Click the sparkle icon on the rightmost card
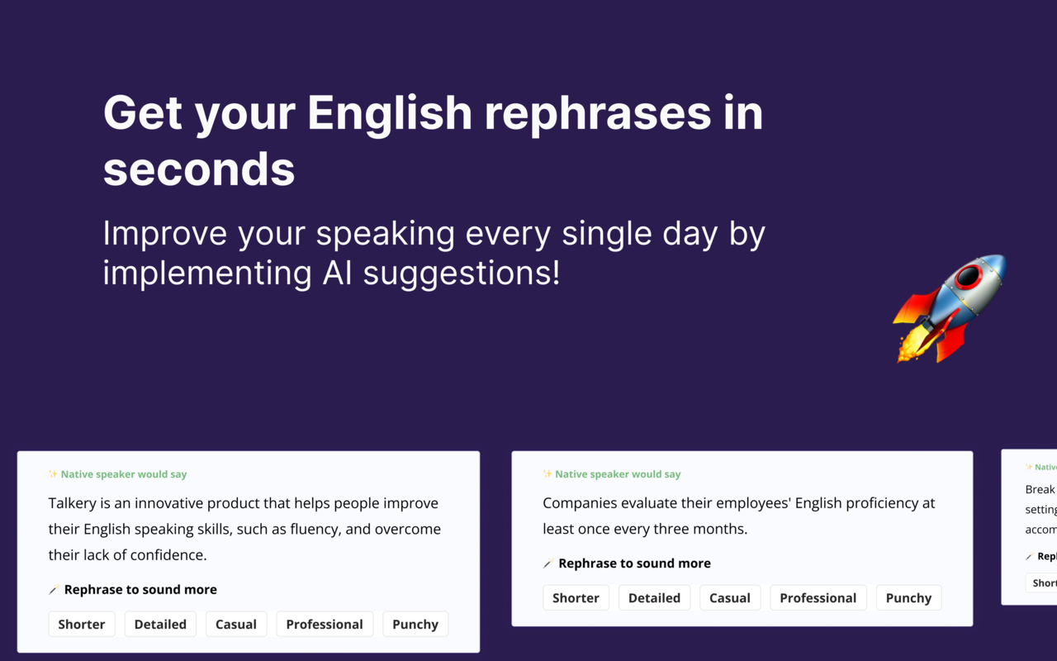Viewport: 1057px width, 661px height. tap(1028, 467)
